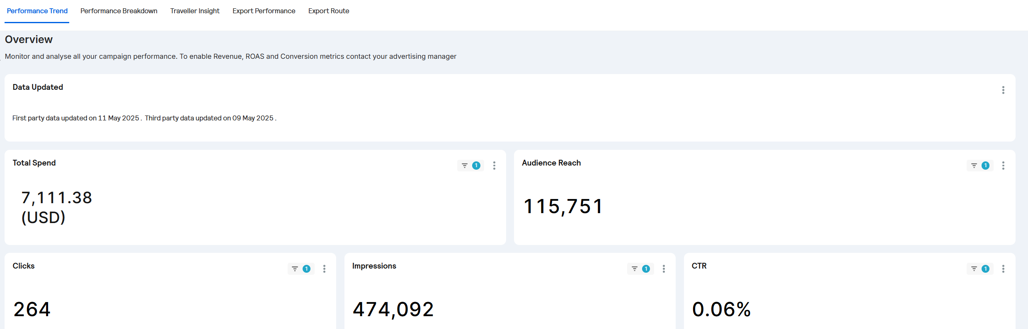This screenshot has width=1028, height=329.
Task: Open Impressions card three-dot menu
Action: [664, 269]
